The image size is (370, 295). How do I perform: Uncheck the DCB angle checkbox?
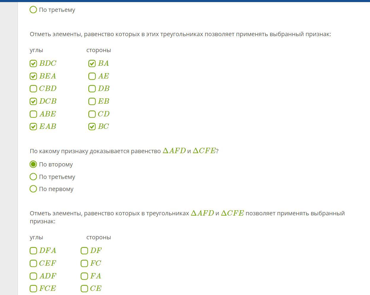point(34,101)
